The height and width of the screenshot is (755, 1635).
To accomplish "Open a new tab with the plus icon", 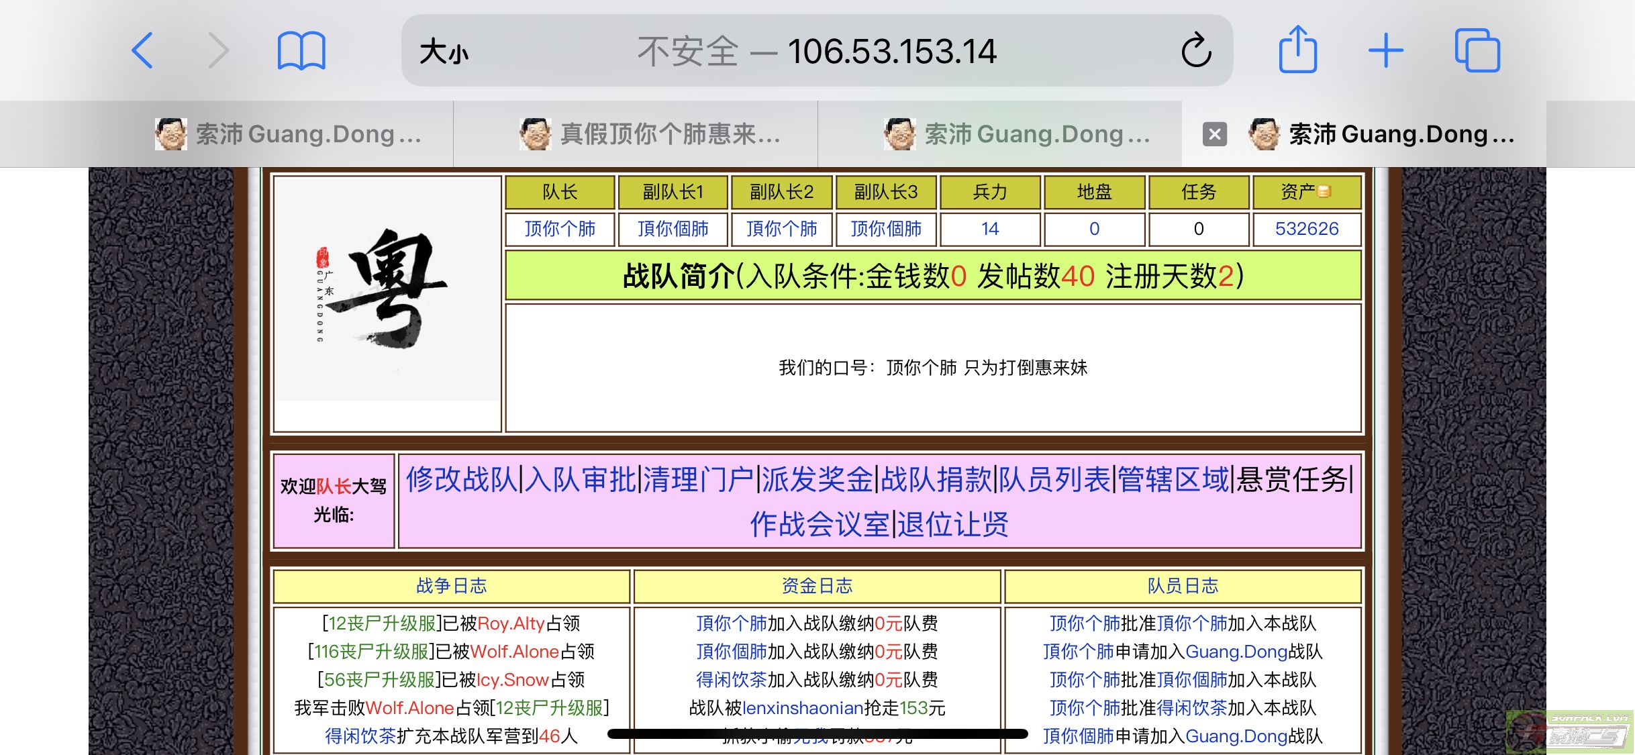I will point(1386,50).
